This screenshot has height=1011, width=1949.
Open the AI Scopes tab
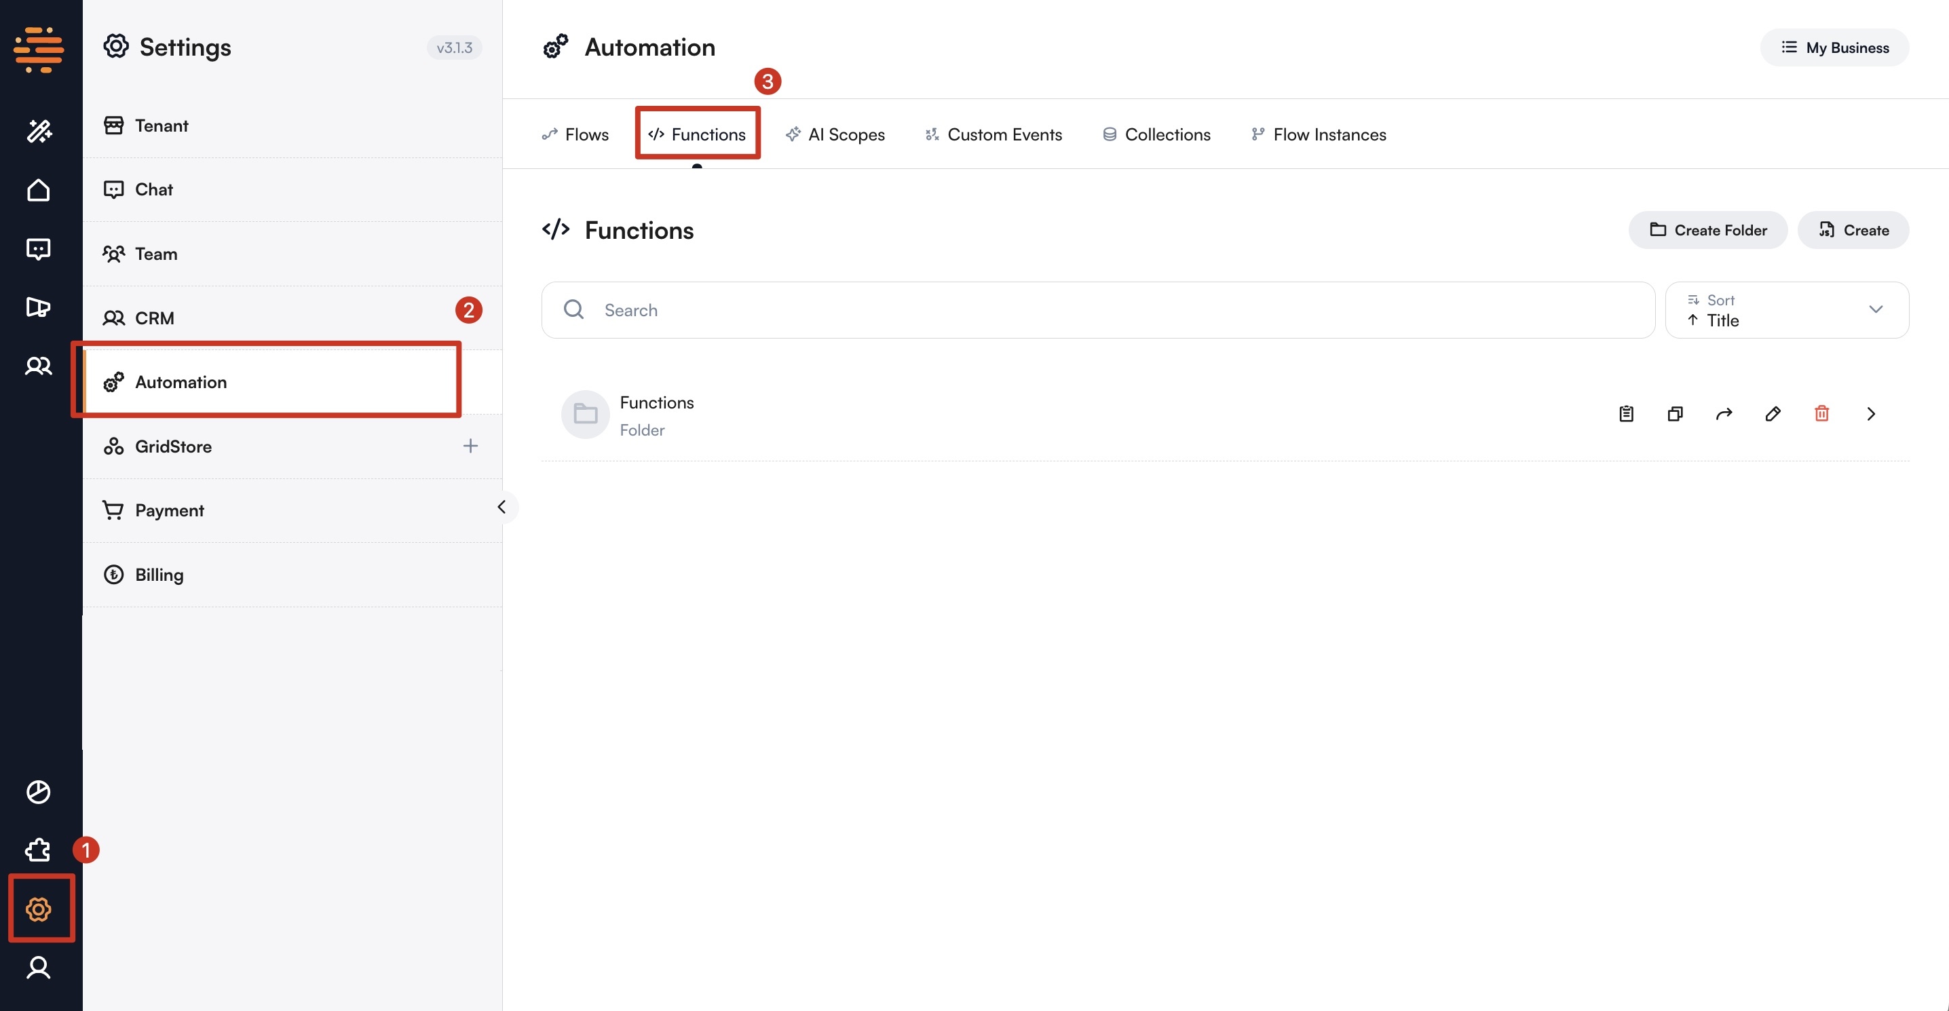point(835,134)
